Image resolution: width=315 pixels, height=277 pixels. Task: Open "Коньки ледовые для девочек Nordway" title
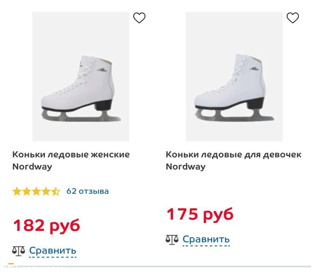pyautogui.click(x=233, y=160)
